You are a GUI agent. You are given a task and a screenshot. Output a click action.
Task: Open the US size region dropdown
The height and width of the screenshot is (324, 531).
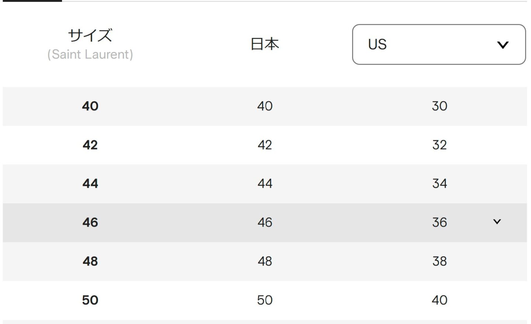coord(438,44)
